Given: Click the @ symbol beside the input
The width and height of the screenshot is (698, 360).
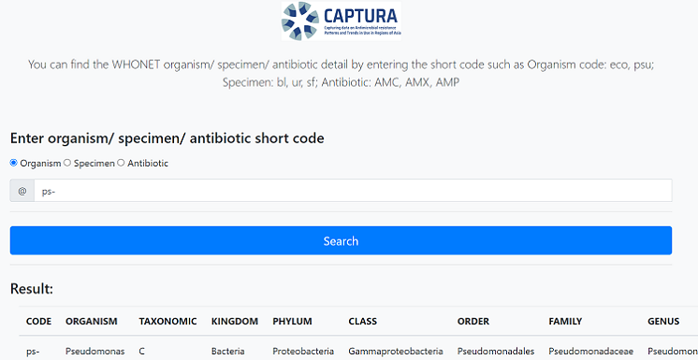Looking at the screenshot, I should [x=22, y=191].
